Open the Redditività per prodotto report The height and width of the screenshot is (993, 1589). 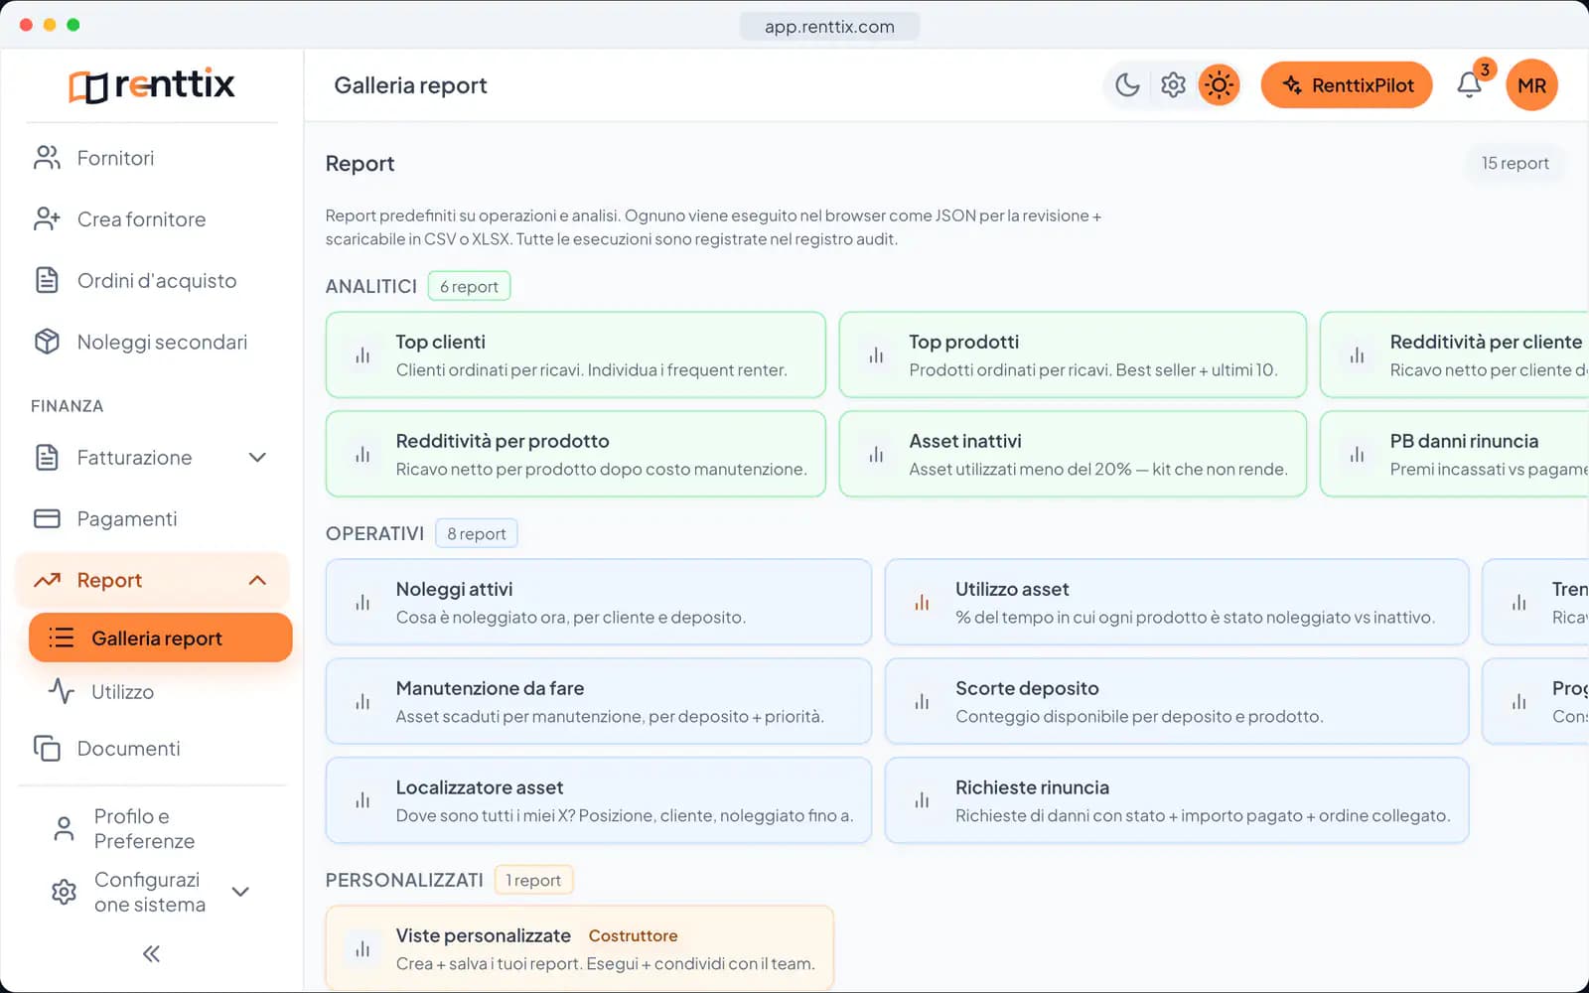[576, 454]
